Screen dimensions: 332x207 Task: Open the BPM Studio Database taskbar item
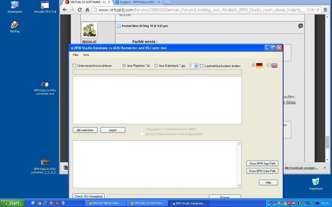point(189,203)
